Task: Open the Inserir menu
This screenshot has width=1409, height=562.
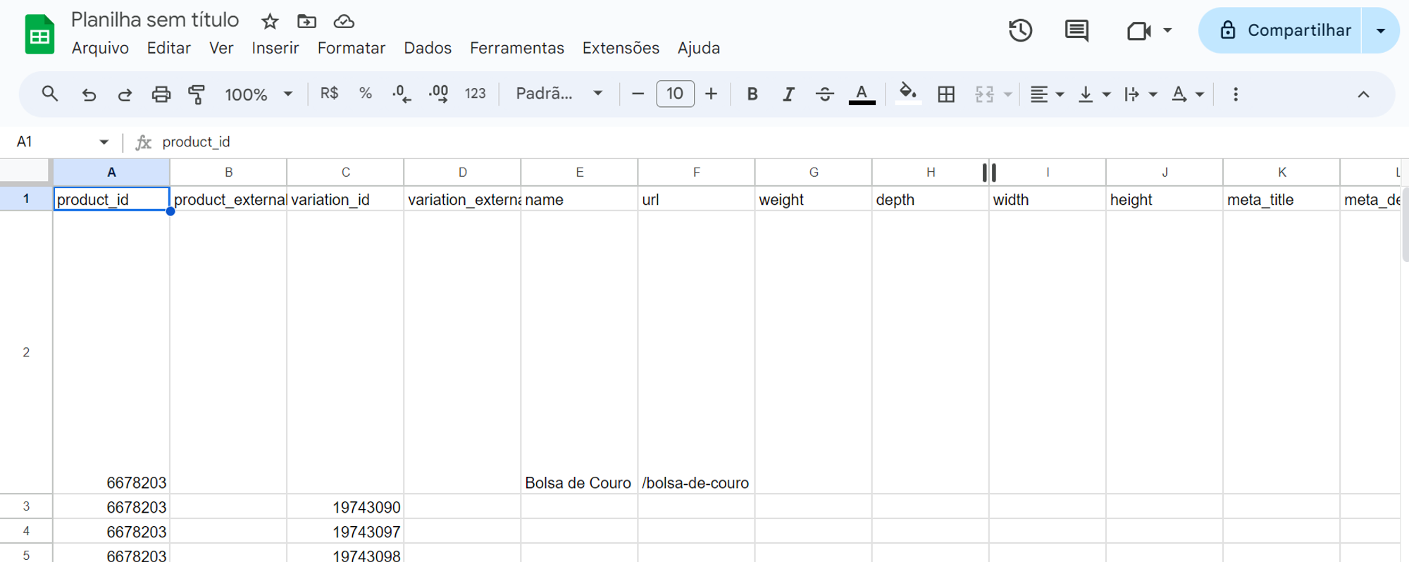Action: tap(275, 48)
